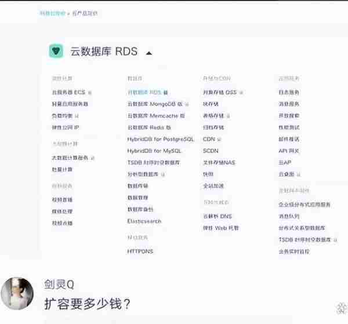Collapse the 云数据库 RDS product selector arrow
Image resolution: width=348 pixels, height=324 pixels.
(149, 53)
